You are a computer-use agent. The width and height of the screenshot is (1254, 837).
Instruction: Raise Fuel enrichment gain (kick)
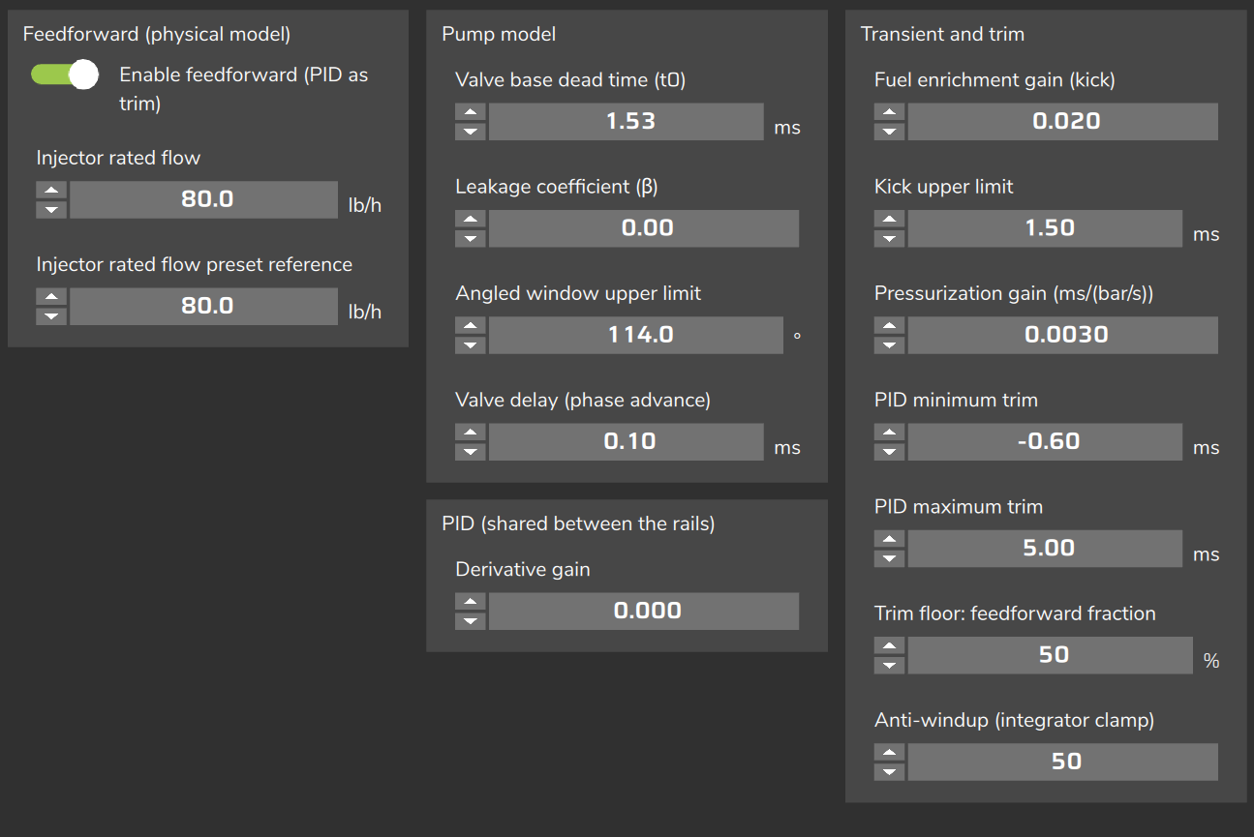tap(890, 112)
